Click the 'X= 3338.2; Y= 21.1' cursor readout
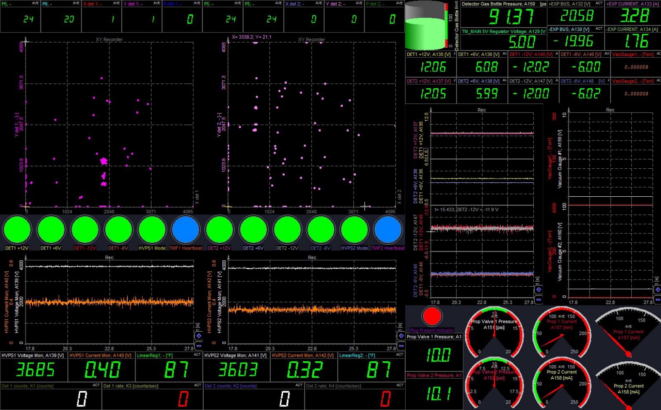Screen dimensions: 661x410 [x=252, y=37]
